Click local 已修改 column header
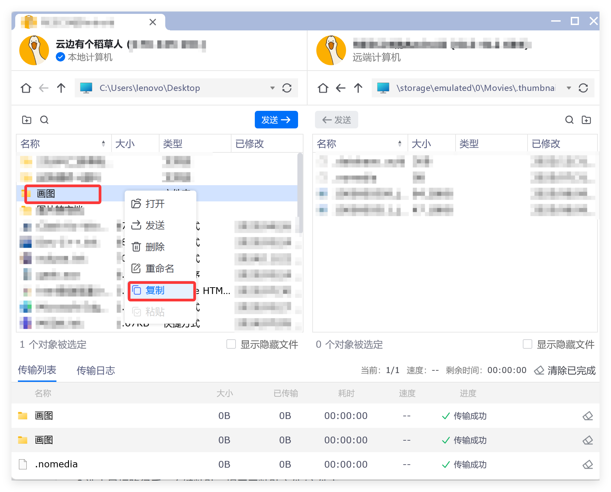Screen dimensions: 611x492 click(267, 144)
